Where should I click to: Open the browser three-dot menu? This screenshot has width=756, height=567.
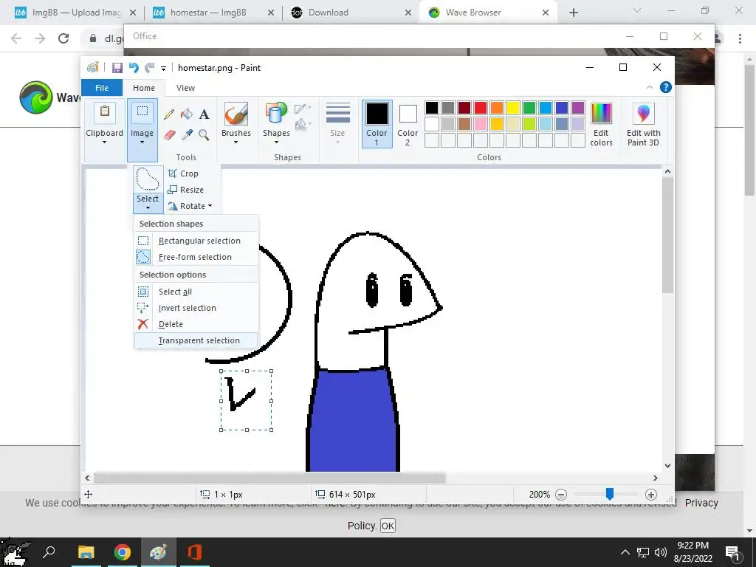click(740, 38)
